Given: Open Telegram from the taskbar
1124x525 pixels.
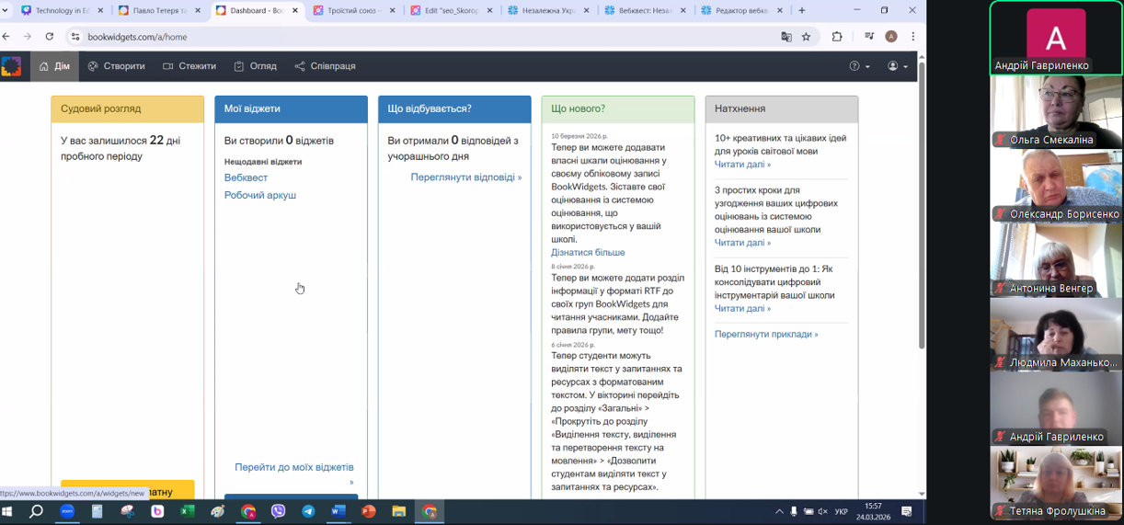Looking at the screenshot, I should tap(308, 511).
